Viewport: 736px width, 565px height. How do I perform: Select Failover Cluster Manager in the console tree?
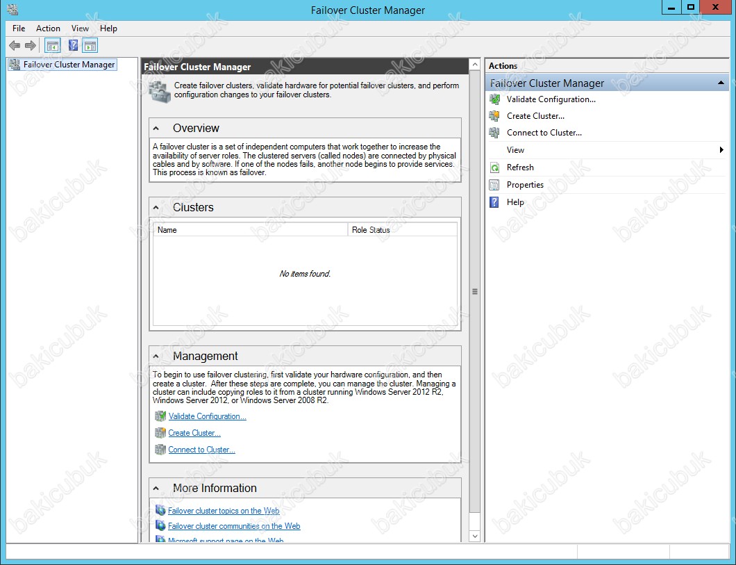tap(69, 65)
